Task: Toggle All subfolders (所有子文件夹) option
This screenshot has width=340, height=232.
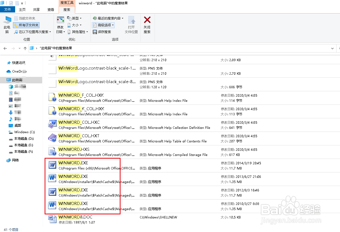Action: pyautogui.click(x=26, y=25)
